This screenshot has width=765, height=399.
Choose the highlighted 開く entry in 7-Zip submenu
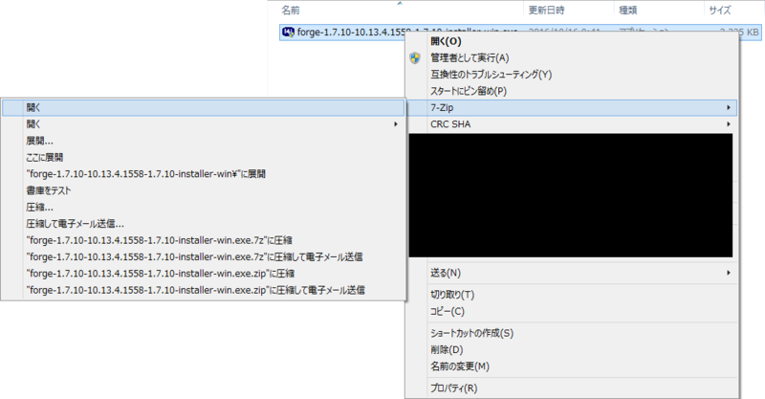204,107
